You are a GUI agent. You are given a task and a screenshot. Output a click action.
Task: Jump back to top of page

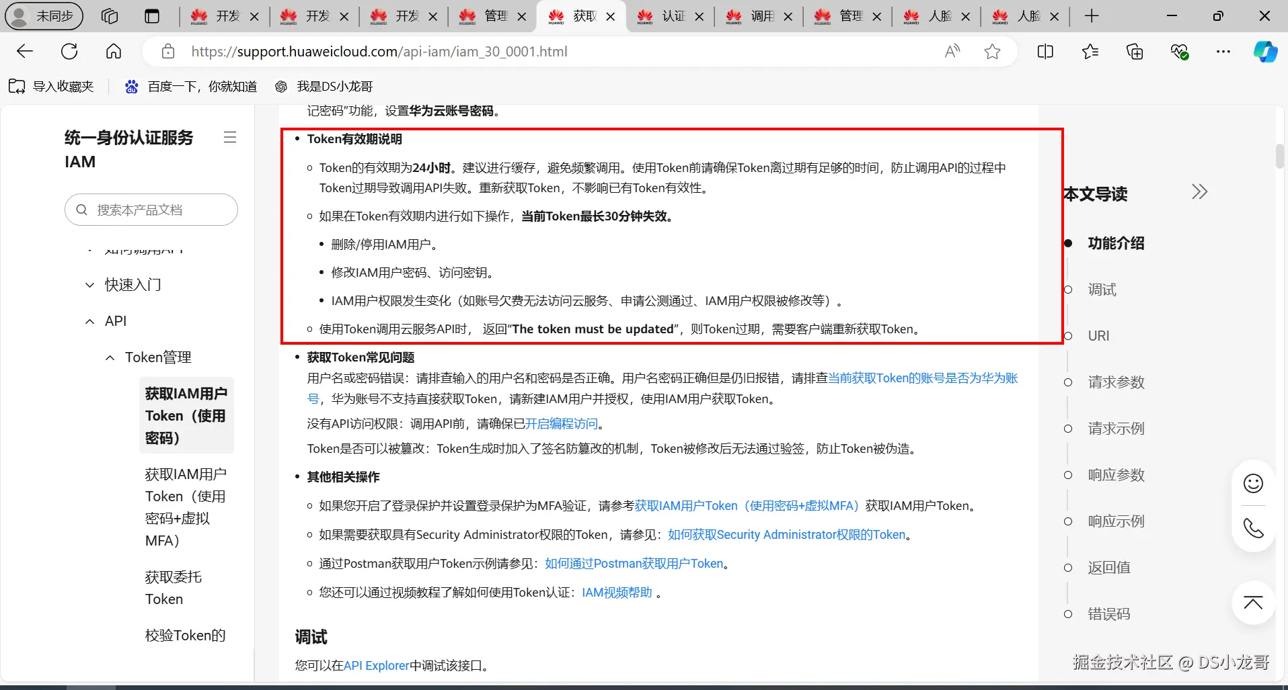coord(1253,603)
